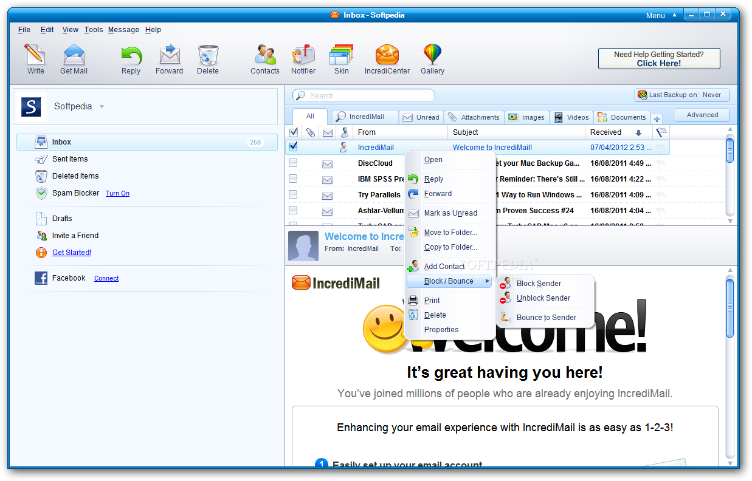
Task: Click the Softpedia account avatar
Action: (x=31, y=106)
